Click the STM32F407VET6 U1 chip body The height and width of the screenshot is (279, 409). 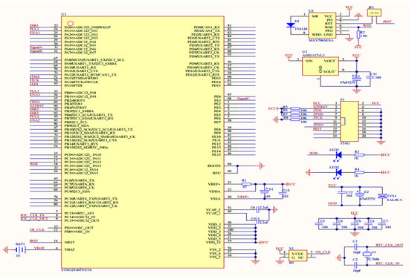tap(143, 142)
